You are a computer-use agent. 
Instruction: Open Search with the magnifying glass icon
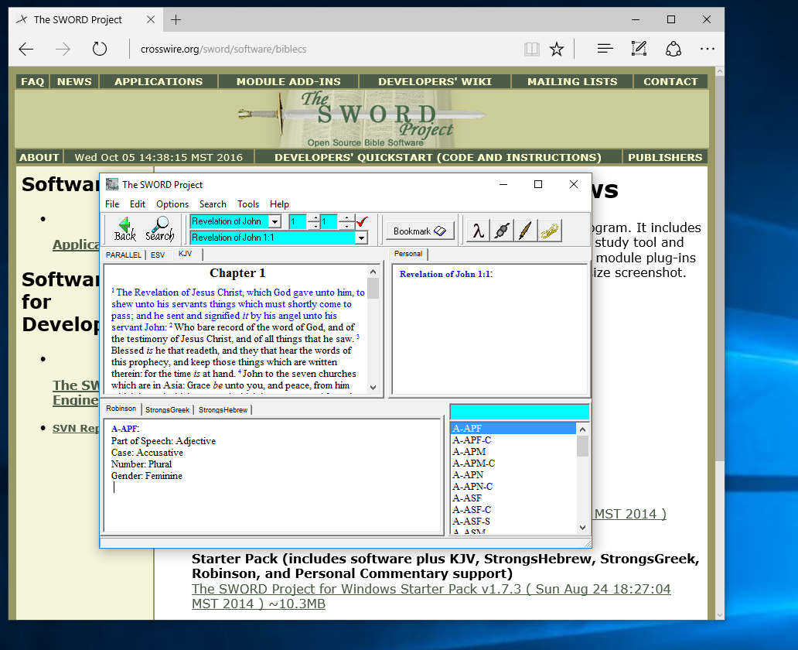coord(160,229)
